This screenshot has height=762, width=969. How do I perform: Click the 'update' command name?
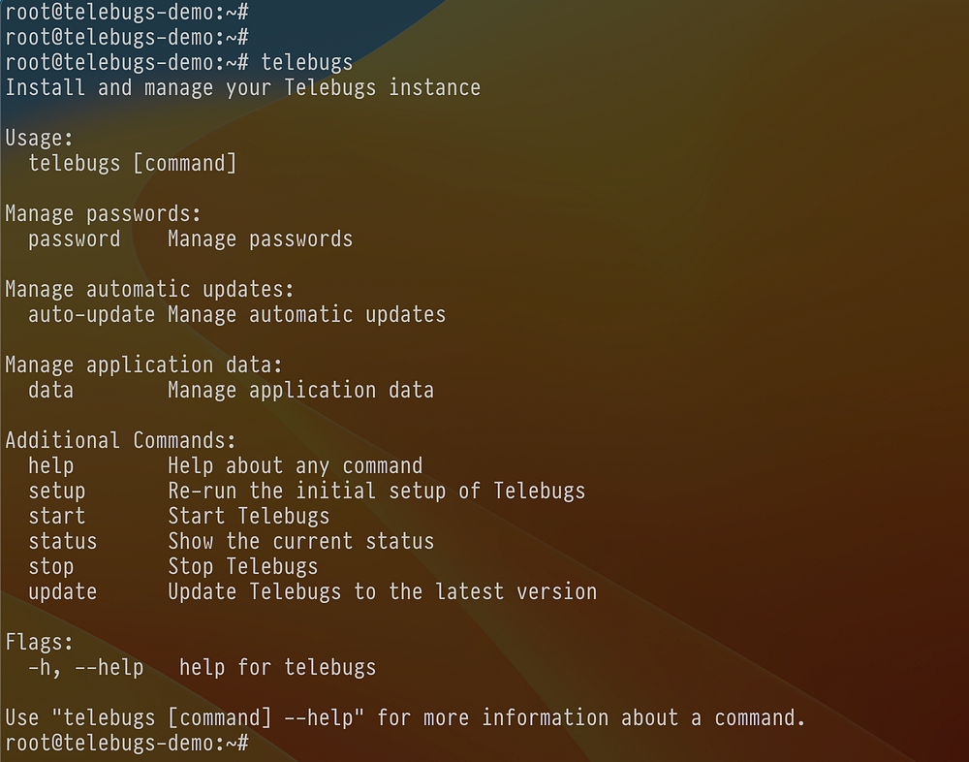[x=63, y=591]
